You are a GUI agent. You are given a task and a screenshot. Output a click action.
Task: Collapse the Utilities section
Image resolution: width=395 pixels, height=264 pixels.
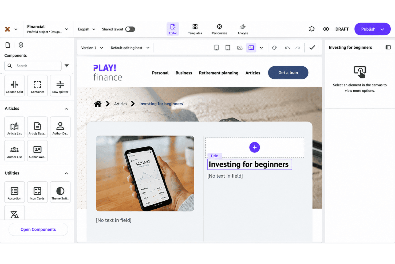(x=66, y=173)
